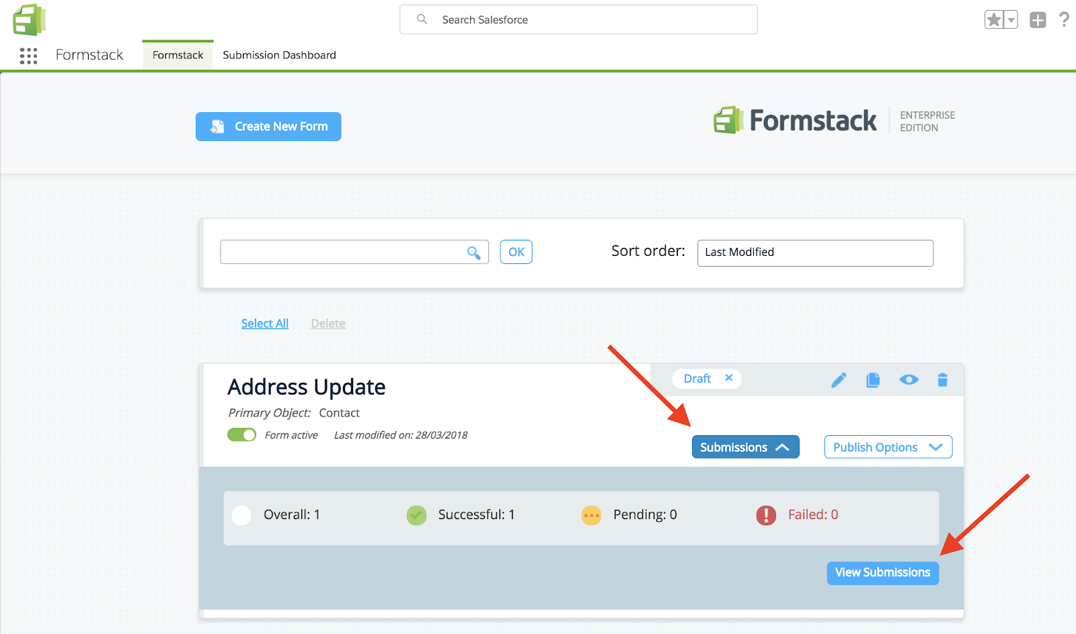Image resolution: width=1076 pixels, height=634 pixels.
Task: Open the Sort order dropdown
Action: (815, 253)
